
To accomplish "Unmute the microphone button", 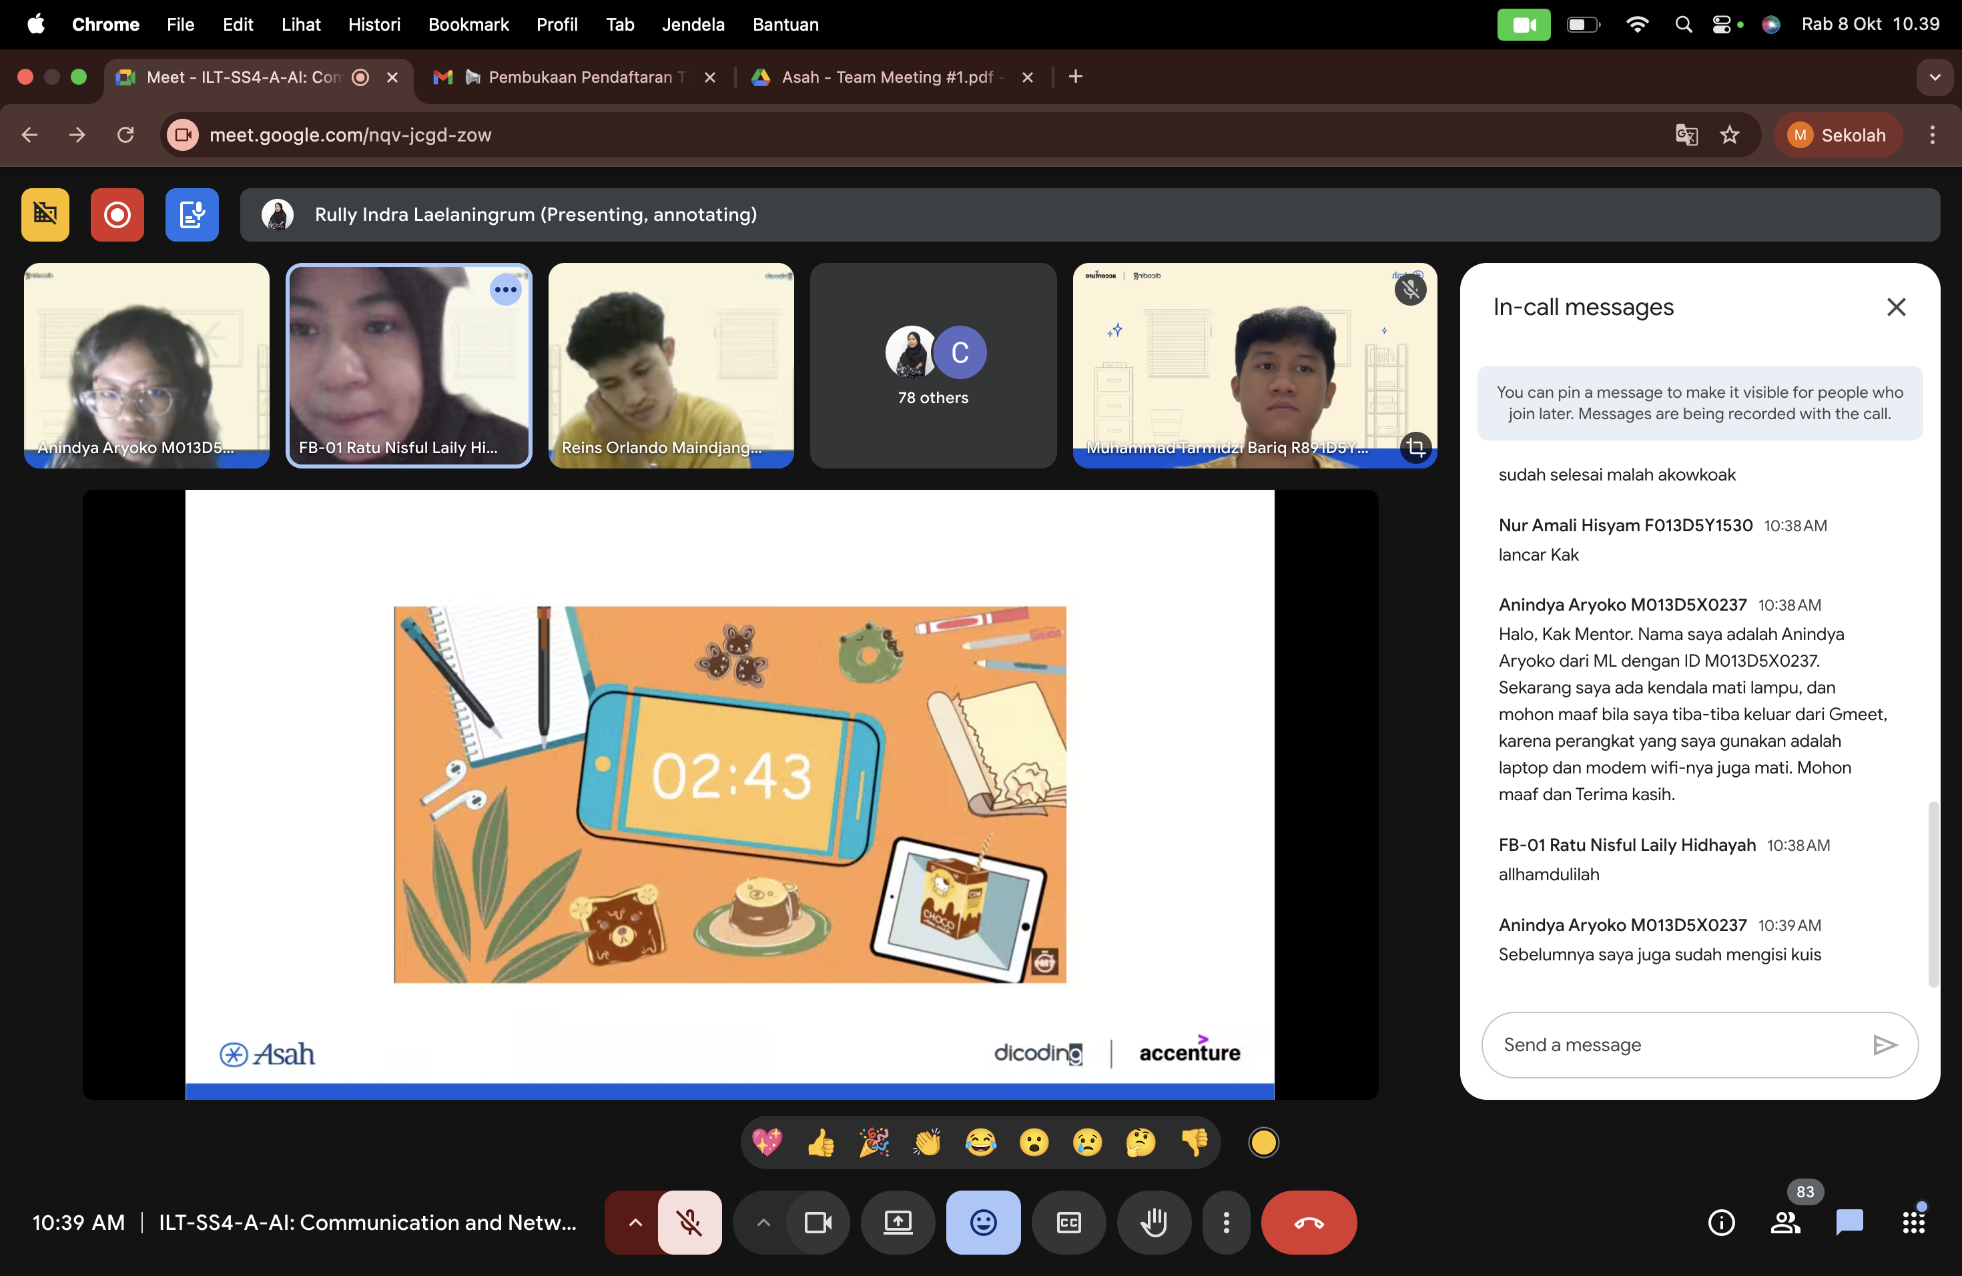I will [690, 1223].
